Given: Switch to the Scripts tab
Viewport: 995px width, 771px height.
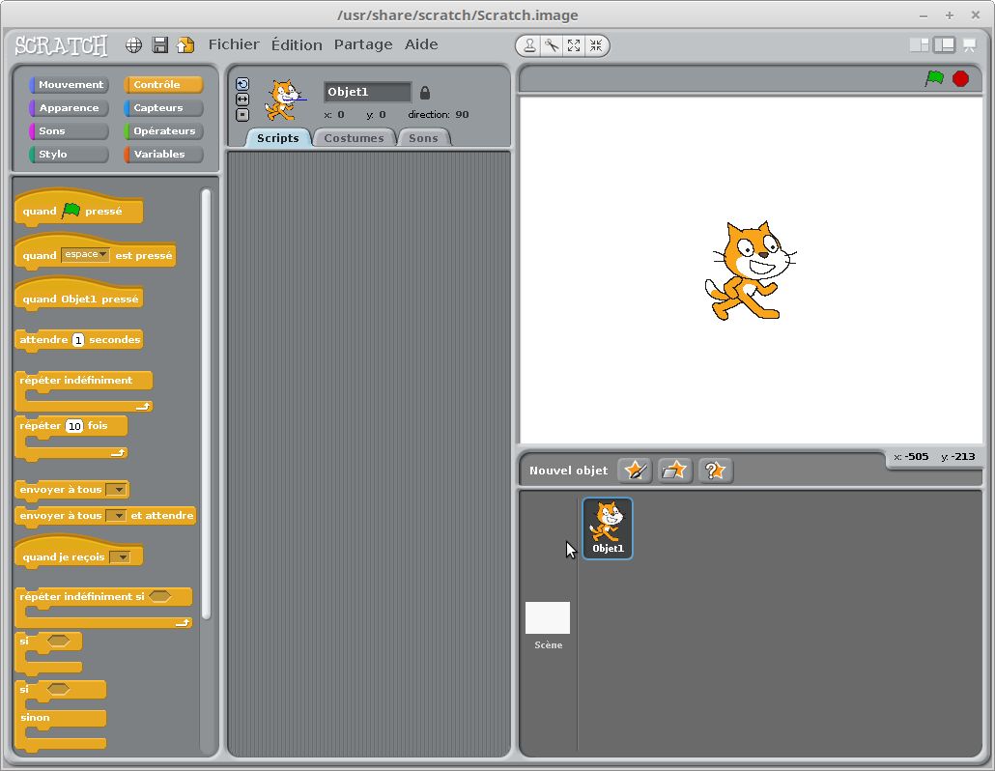Looking at the screenshot, I should (x=278, y=138).
